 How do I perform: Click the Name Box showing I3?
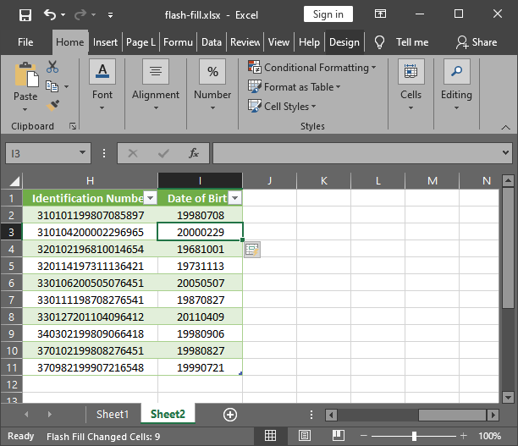click(41, 153)
